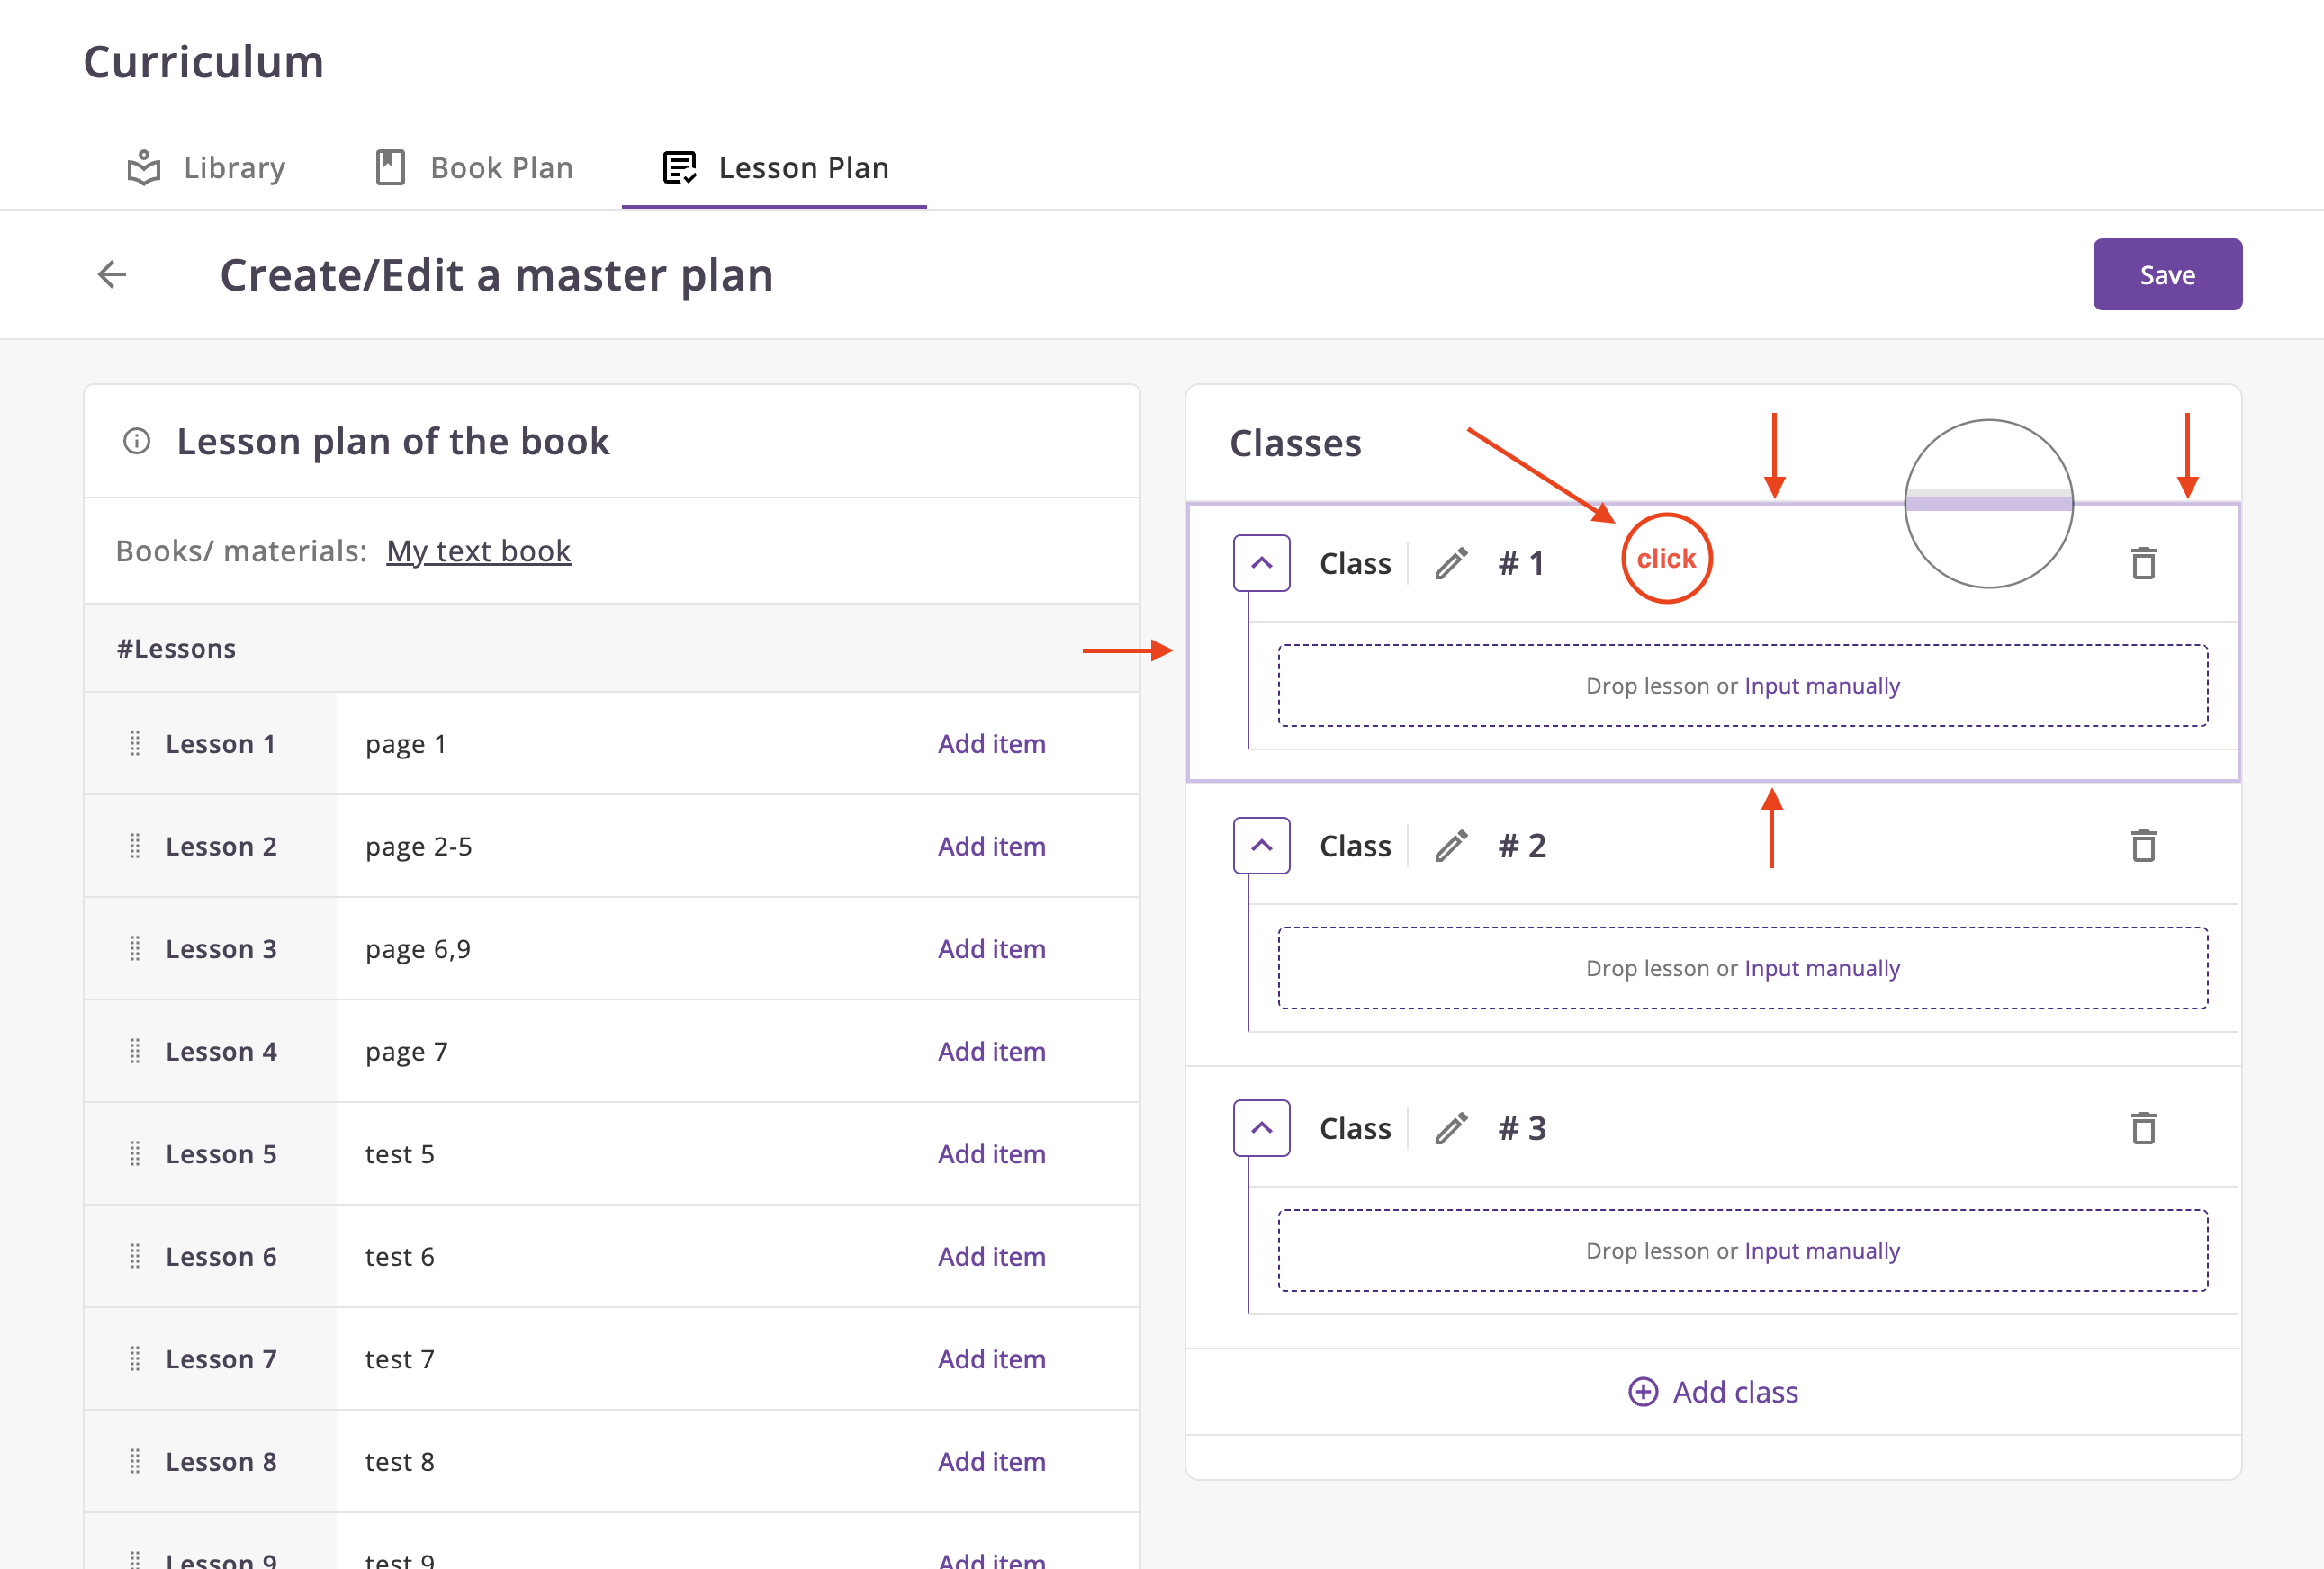Click Input manually in Class #2 dropzone
2324x1569 pixels.
point(1822,968)
